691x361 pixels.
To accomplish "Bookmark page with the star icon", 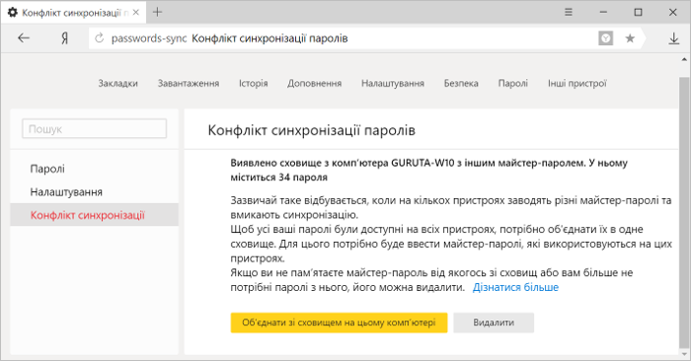I will pyautogui.click(x=630, y=38).
